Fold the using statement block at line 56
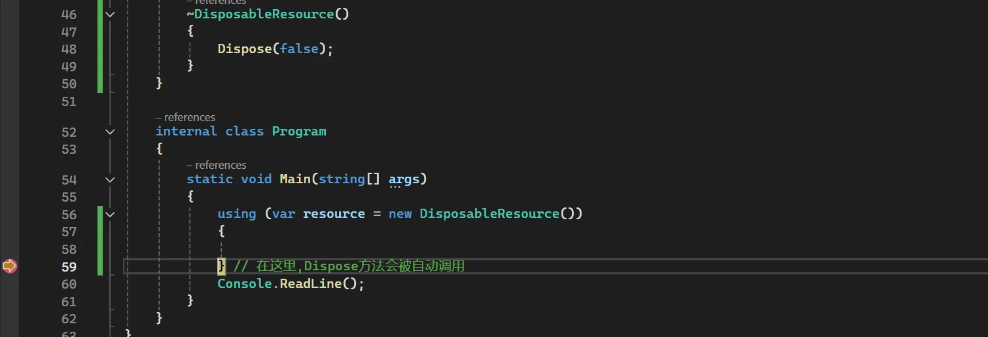Image resolution: width=988 pixels, height=337 pixels. (x=110, y=214)
